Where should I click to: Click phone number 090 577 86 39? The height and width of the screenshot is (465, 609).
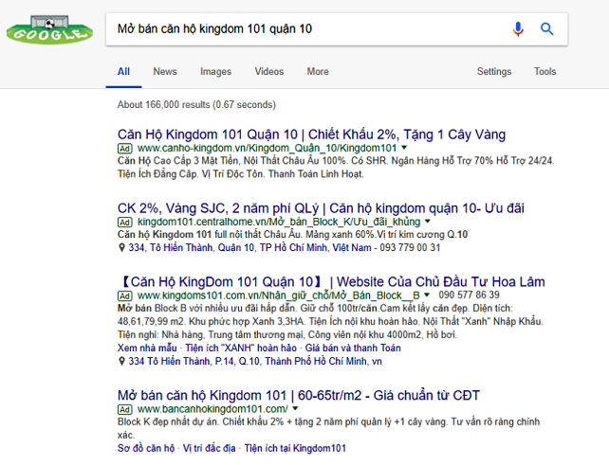coord(469,295)
